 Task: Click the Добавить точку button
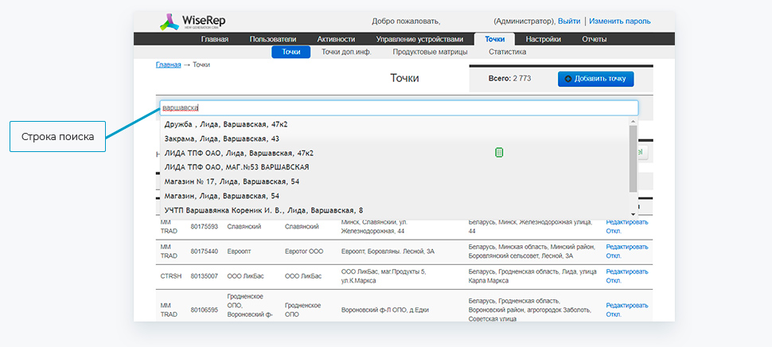596,79
